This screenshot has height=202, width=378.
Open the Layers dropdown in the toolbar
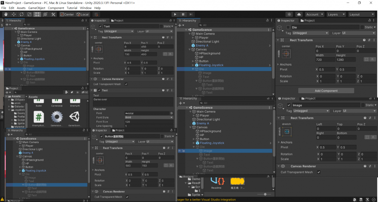[336, 14]
